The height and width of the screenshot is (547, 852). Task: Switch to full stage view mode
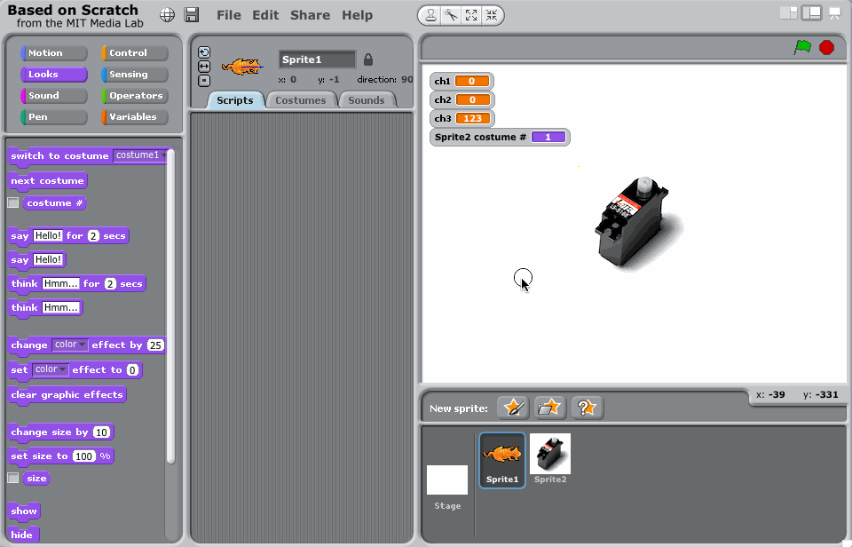[x=812, y=13]
